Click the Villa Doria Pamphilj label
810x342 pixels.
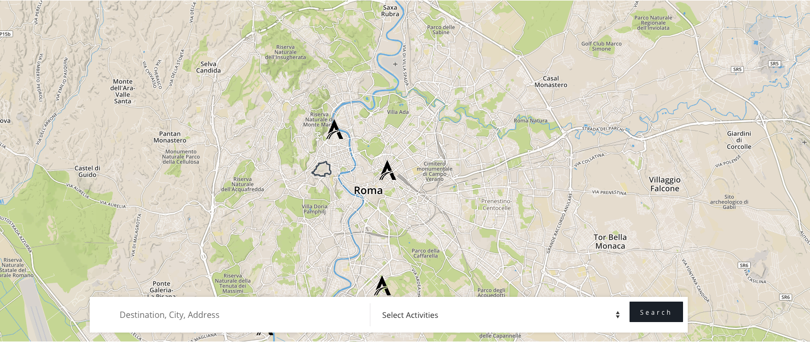pos(314,210)
